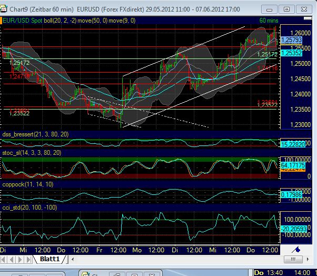Click the current price tag 1,25793

(x=291, y=40)
